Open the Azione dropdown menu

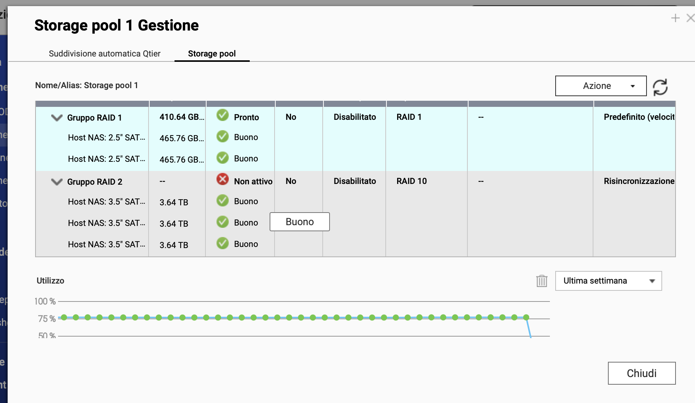point(600,86)
